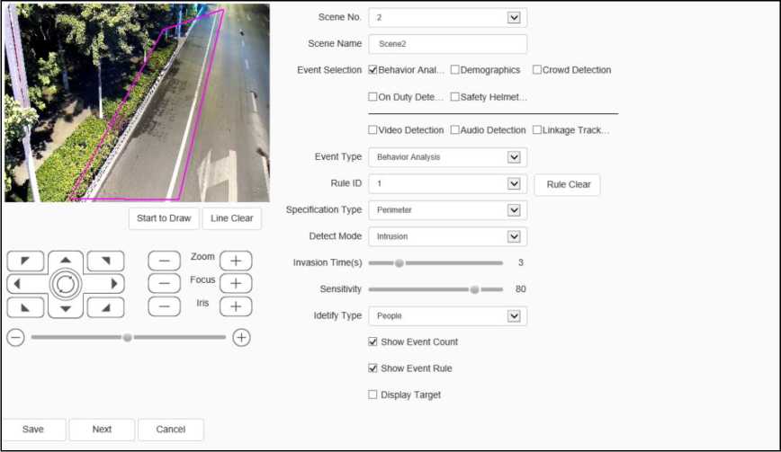Uncheck Show Event Count
This screenshot has height=452, width=781.
(x=373, y=341)
